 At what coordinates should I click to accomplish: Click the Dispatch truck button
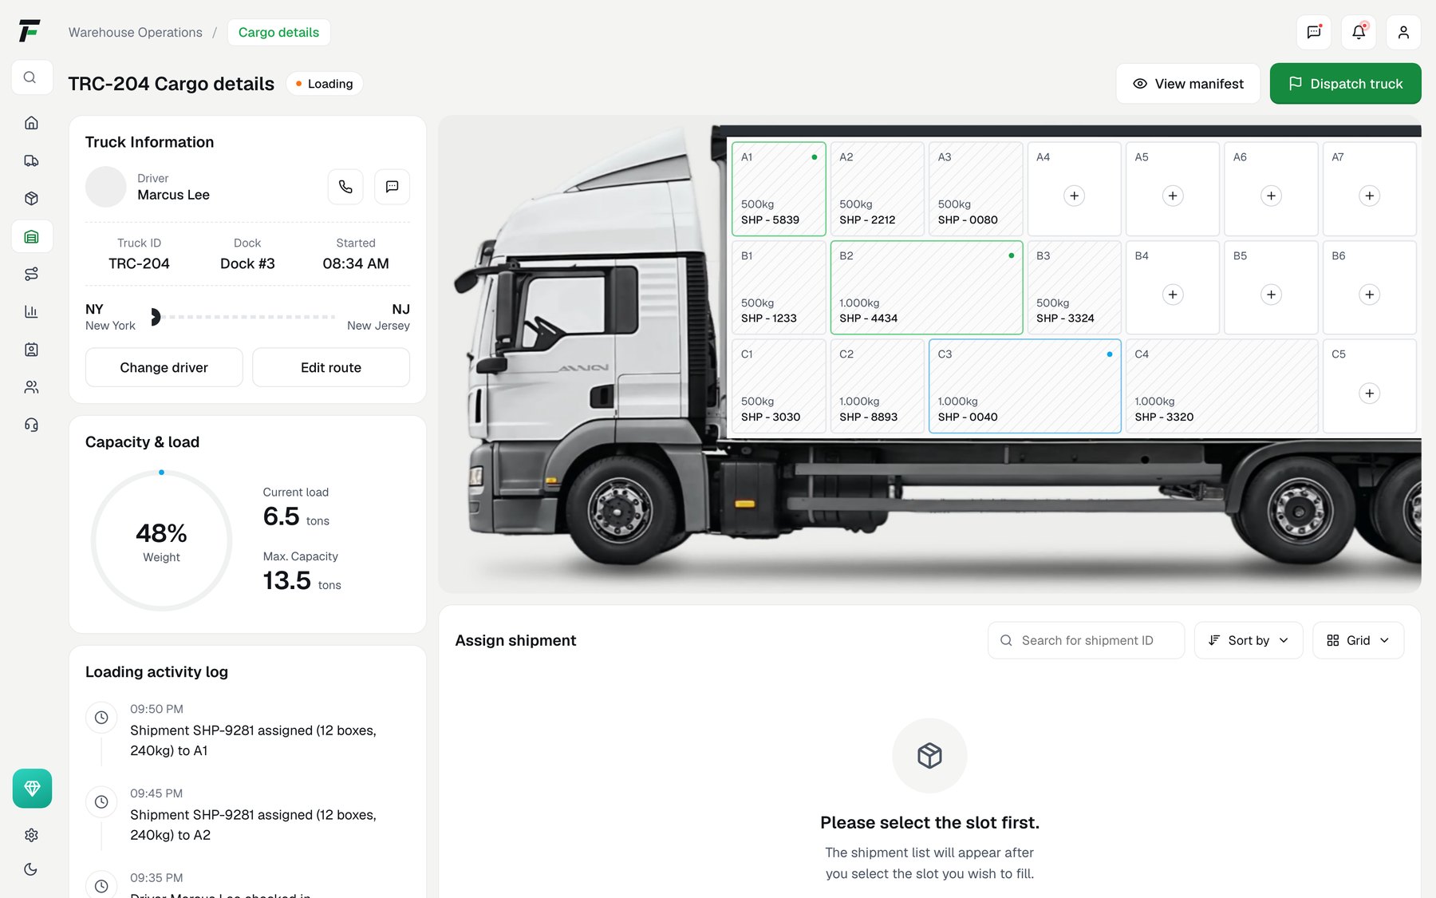tap(1345, 84)
